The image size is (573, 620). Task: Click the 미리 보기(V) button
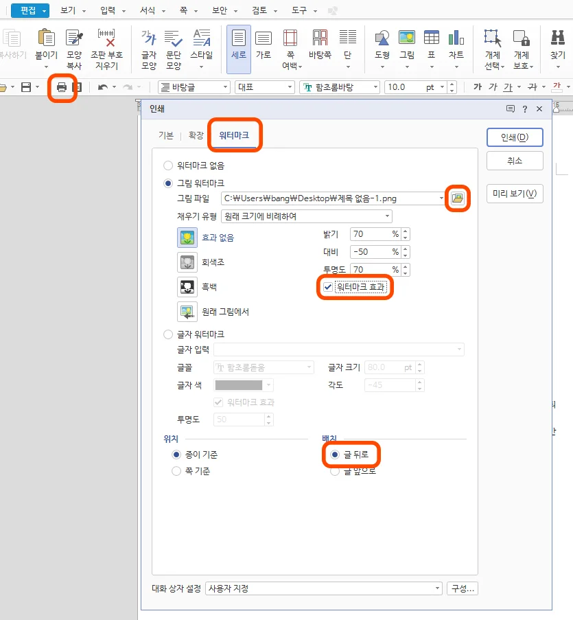[515, 194]
